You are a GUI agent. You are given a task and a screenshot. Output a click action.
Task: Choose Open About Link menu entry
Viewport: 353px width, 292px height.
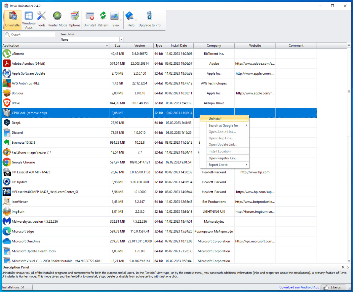tap(228, 132)
